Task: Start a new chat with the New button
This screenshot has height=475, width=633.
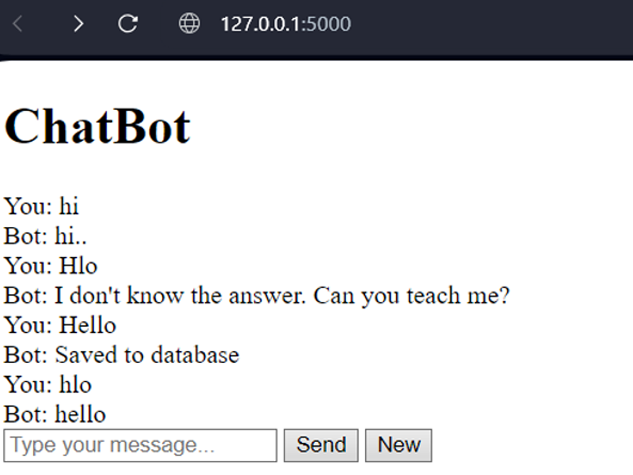Action: tap(399, 445)
